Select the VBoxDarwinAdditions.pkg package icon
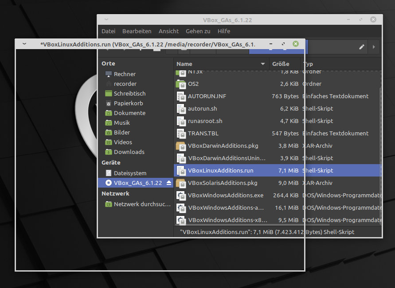Viewport: 395px width, 288px height. 180,146
